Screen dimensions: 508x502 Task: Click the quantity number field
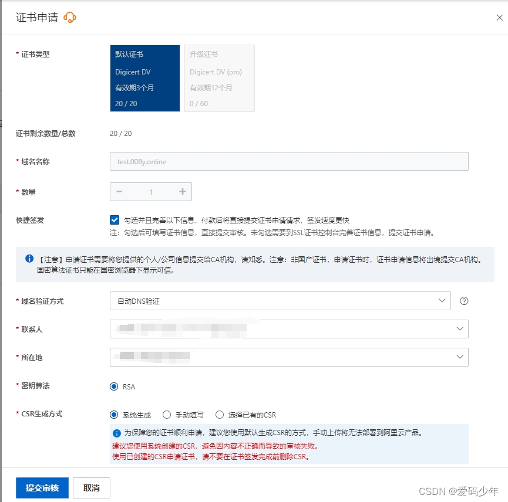click(x=151, y=192)
